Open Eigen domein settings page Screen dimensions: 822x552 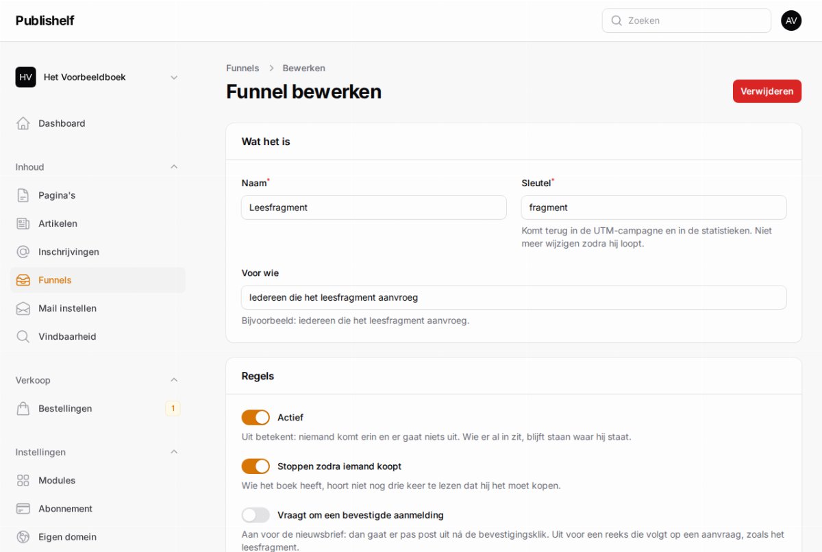98,537
